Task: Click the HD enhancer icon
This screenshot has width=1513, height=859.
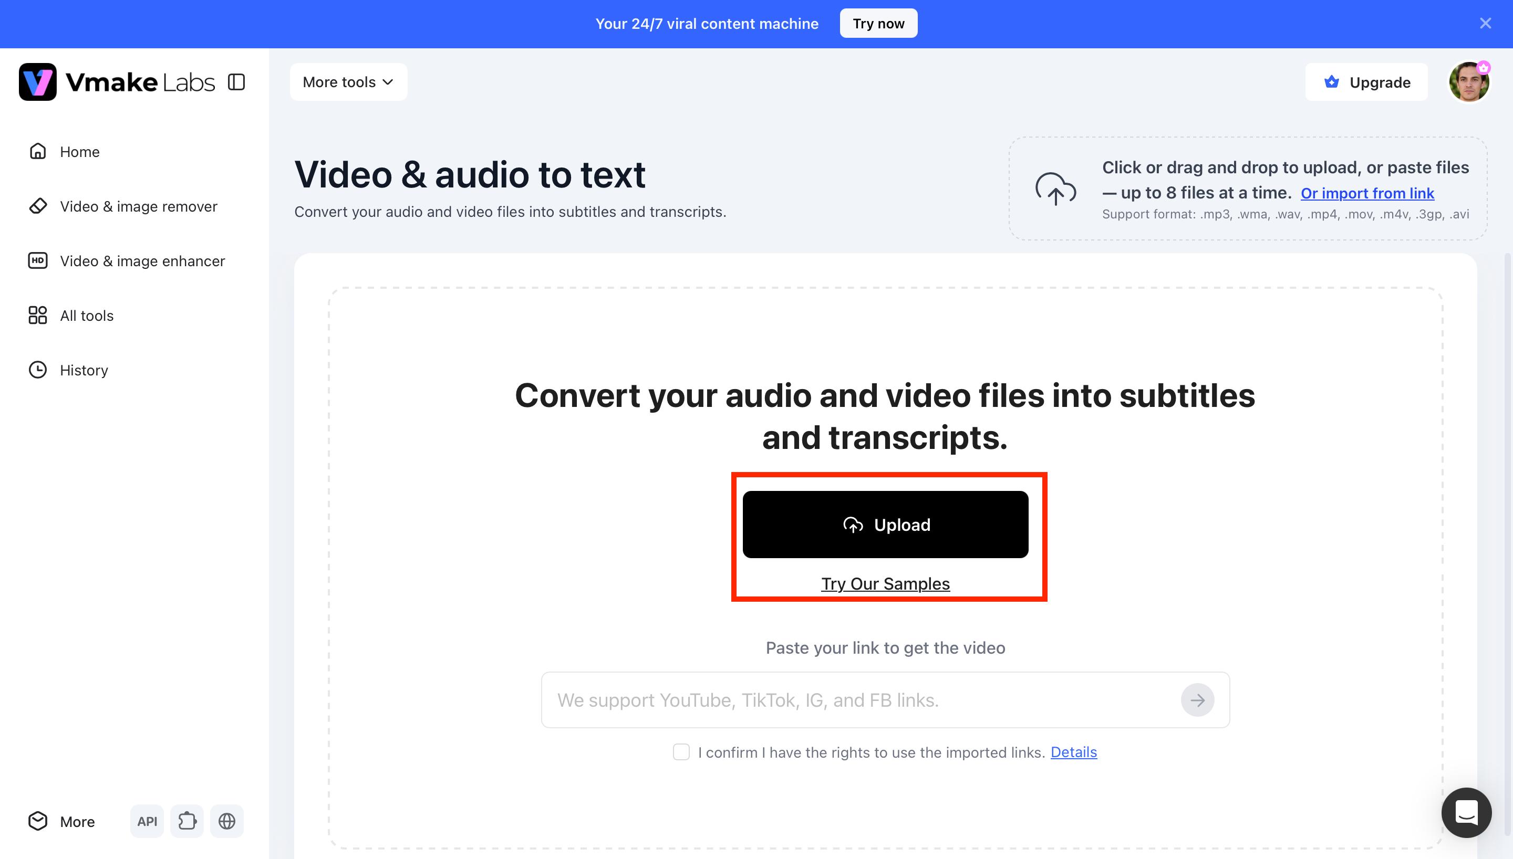Action: (x=38, y=261)
